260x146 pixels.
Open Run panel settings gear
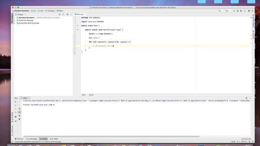pos(247,98)
